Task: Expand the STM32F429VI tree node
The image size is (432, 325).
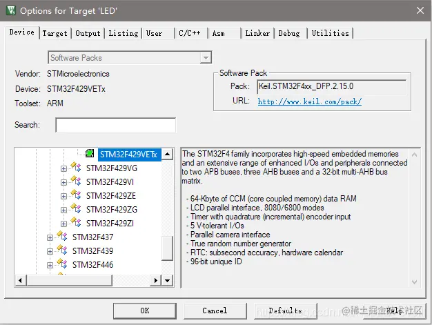Action: [63, 182]
